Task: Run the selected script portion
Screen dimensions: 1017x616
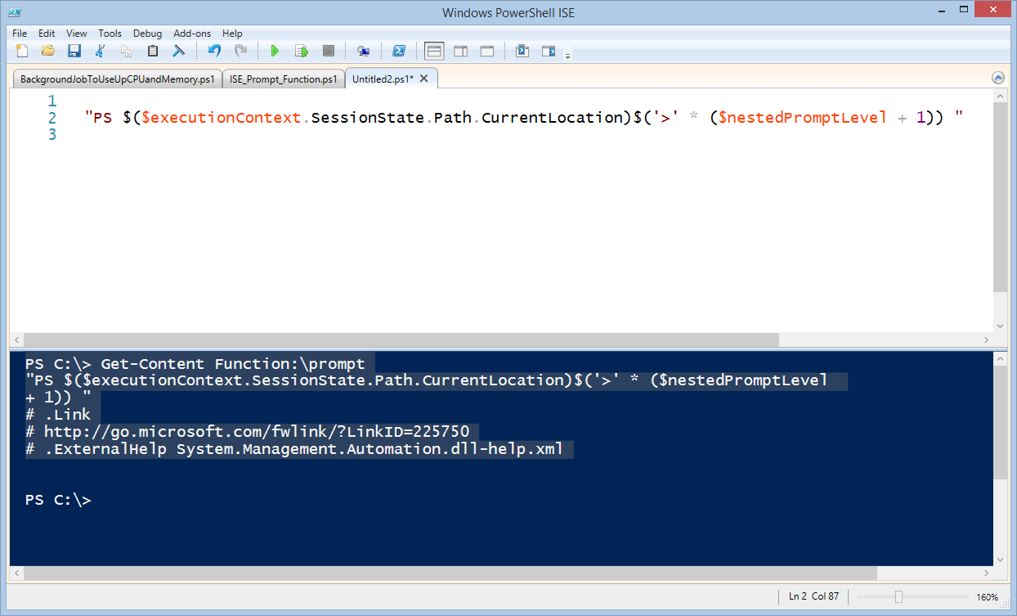Action: 301,50
